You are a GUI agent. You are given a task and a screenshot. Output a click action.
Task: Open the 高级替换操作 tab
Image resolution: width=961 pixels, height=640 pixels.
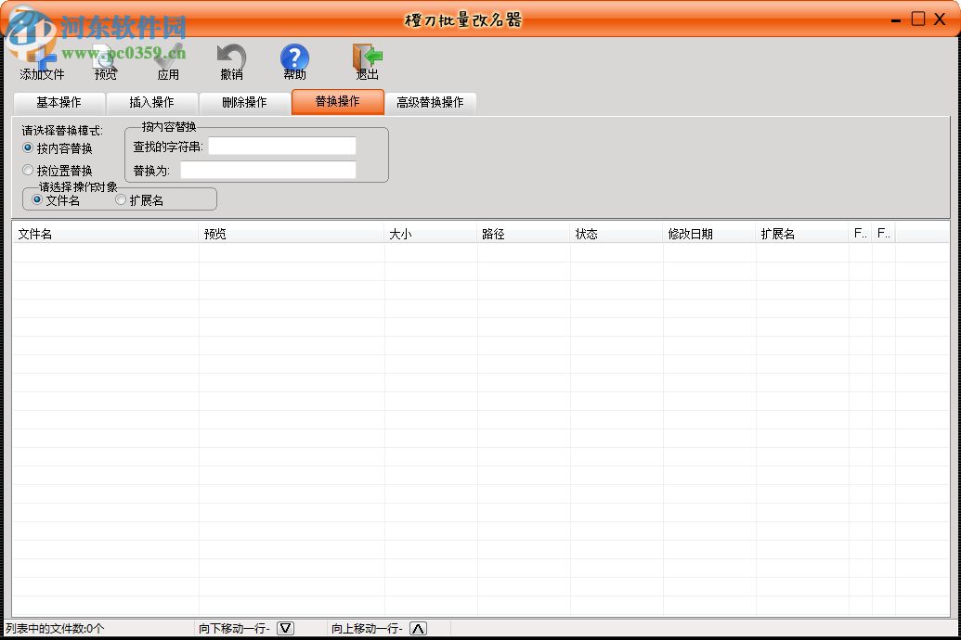point(432,103)
